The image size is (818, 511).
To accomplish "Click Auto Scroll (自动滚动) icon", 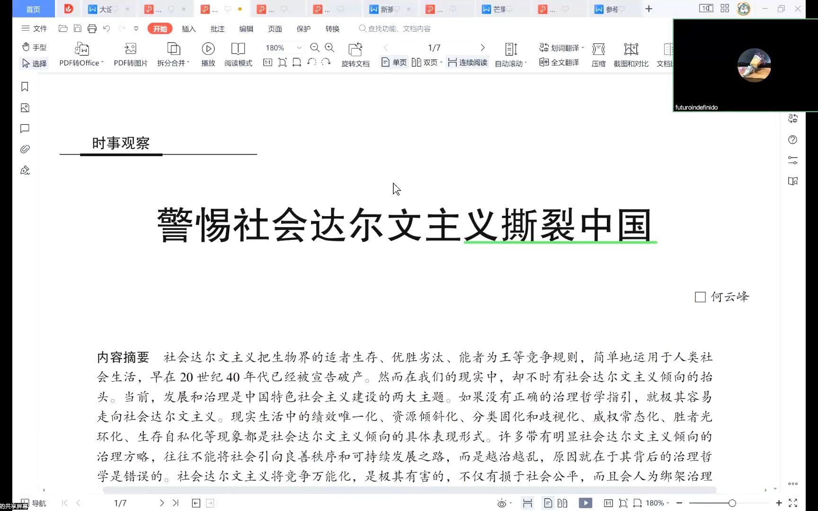I will click(x=512, y=49).
